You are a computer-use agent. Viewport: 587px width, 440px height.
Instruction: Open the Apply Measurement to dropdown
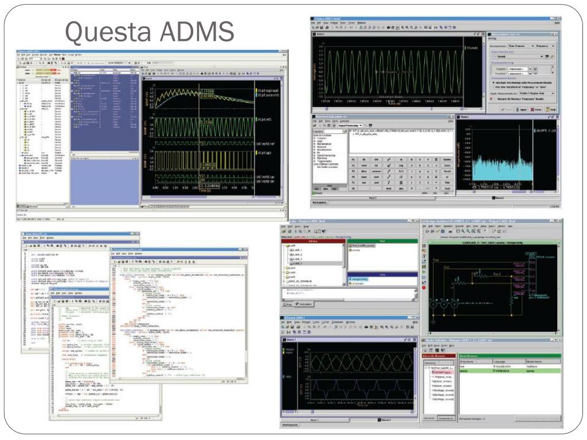coord(537,93)
